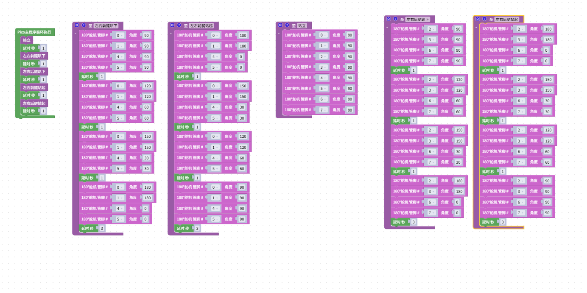Image resolution: width=587 pixels, height=293 pixels.
Task: Edit final delay 3 in 左右前腿站起
Action: click(x=197, y=229)
